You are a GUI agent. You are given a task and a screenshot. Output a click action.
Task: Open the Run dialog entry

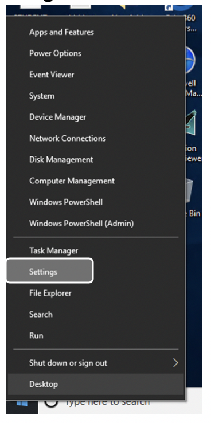(x=96, y=336)
